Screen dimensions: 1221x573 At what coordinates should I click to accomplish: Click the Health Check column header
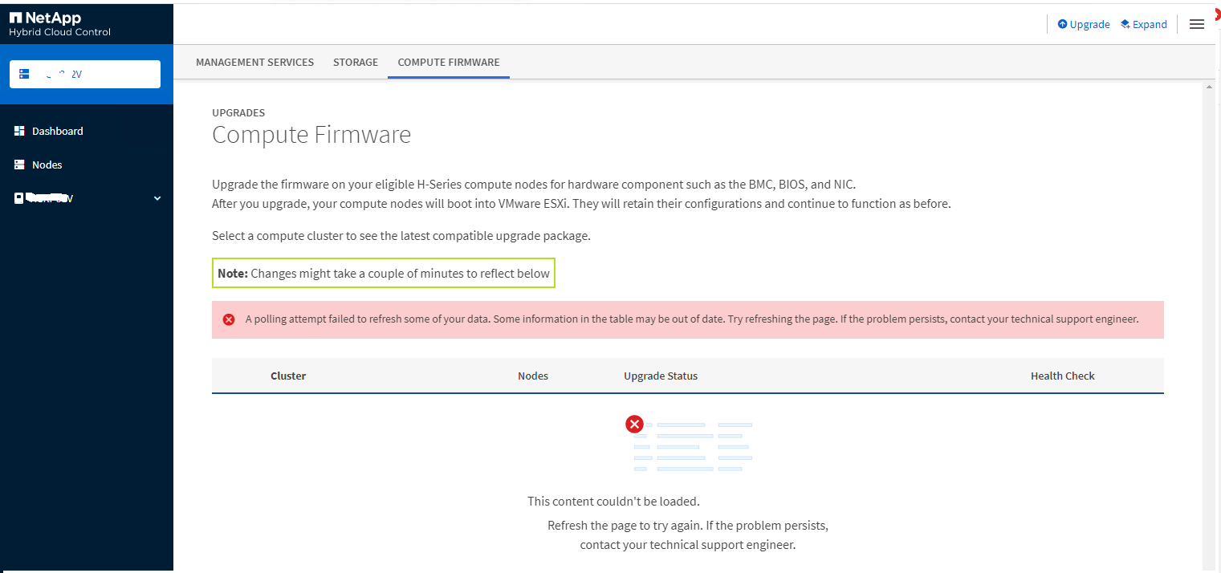(x=1062, y=376)
